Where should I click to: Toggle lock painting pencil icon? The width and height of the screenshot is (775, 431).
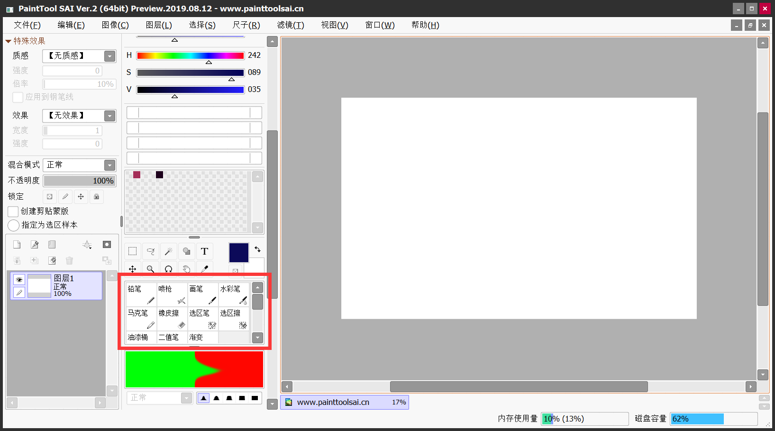coord(65,196)
